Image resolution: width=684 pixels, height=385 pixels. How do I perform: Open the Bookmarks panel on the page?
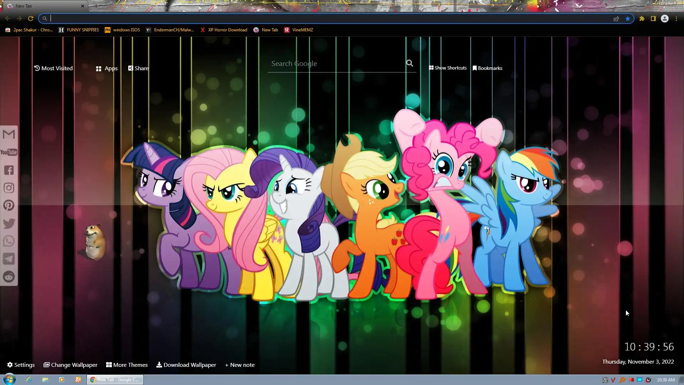(487, 68)
